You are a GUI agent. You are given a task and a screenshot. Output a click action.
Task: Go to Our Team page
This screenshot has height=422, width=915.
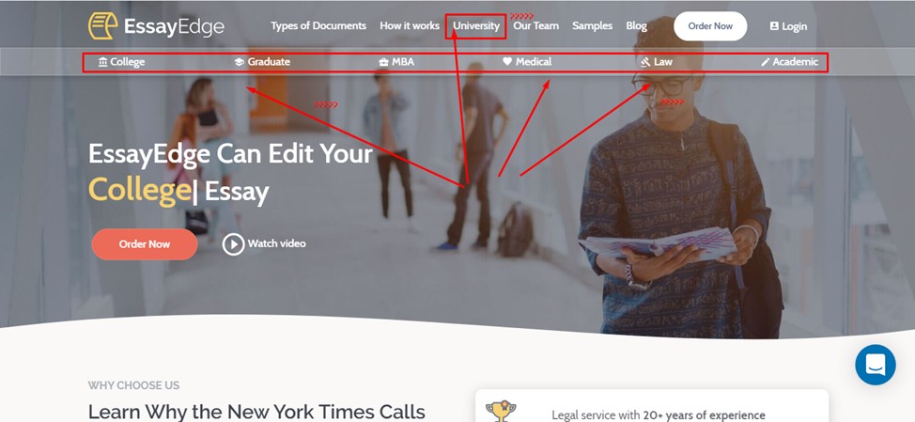click(x=535, y=25)
